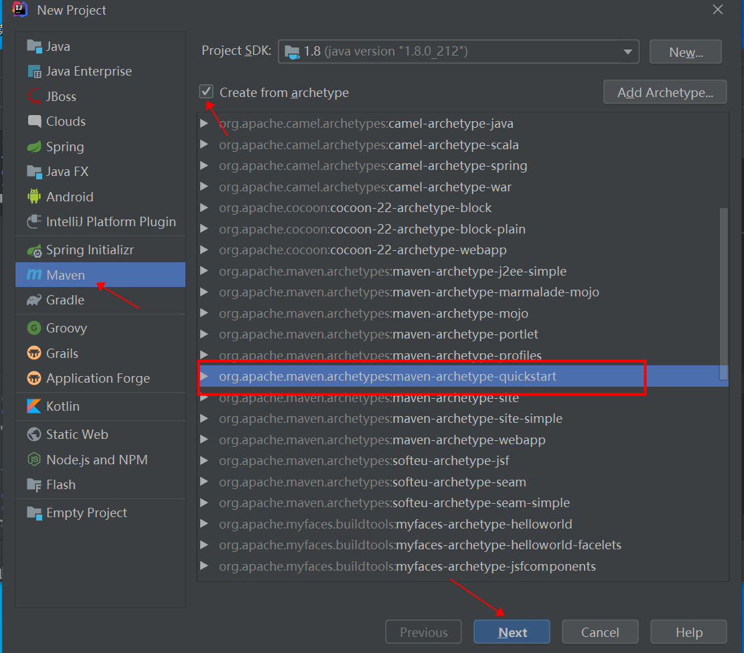Pick the Clouds icon
Viewport: 744px width, 653px height.
pos(34,121)
